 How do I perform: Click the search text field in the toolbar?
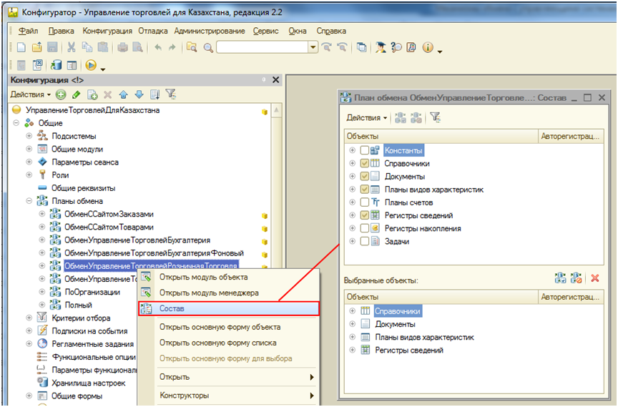[262, 48]
